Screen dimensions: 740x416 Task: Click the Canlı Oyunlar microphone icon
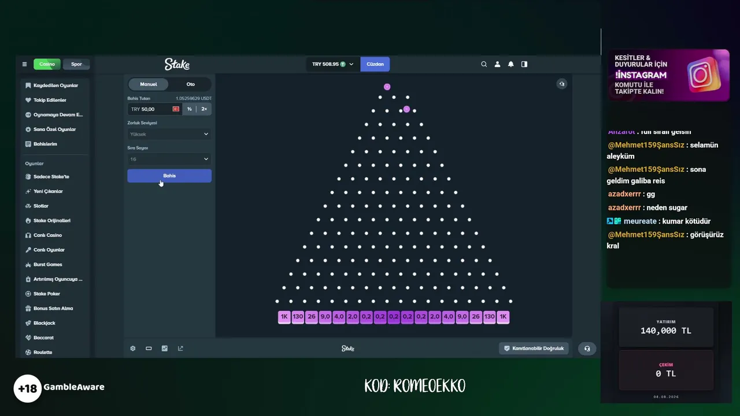click(x=28, y=250)
